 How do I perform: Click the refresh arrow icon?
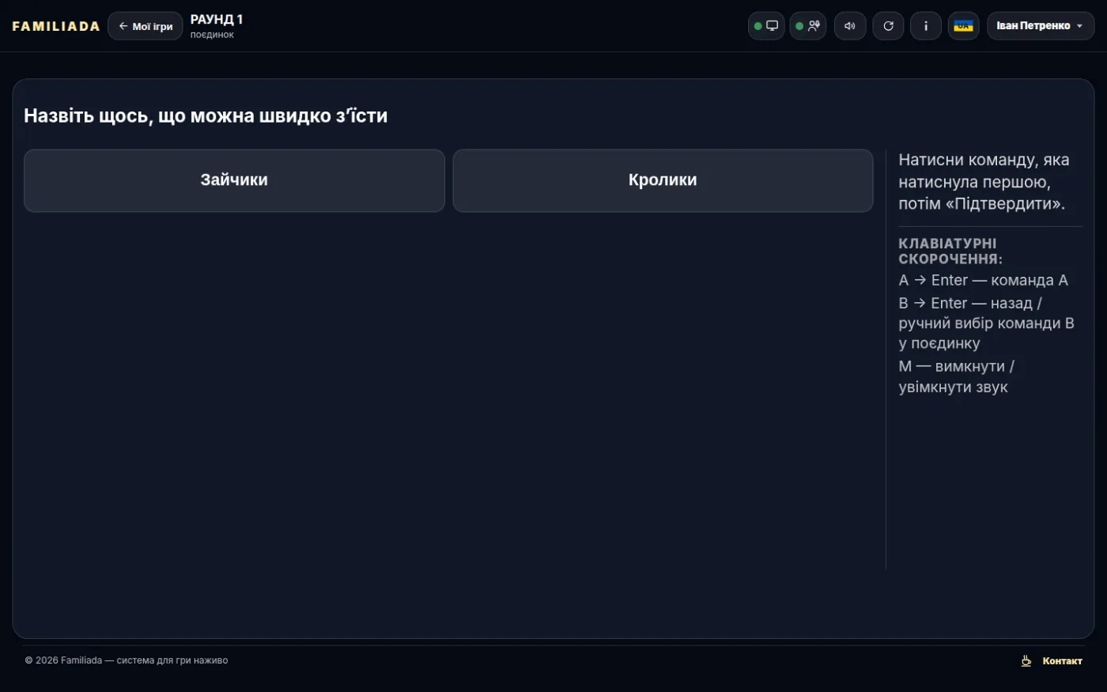tap(888, 26)
